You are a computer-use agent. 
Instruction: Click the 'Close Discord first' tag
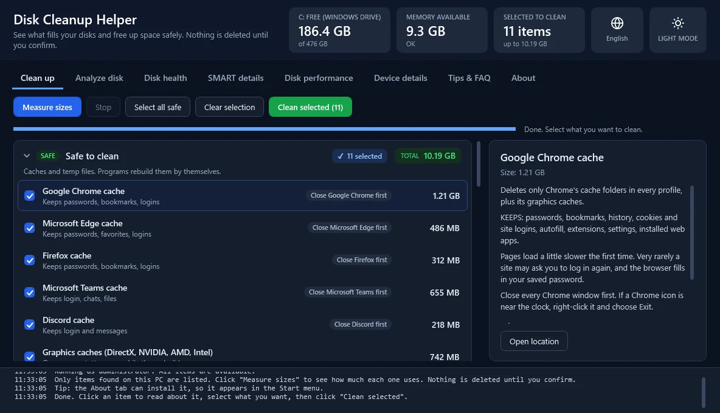pos(361,324)
